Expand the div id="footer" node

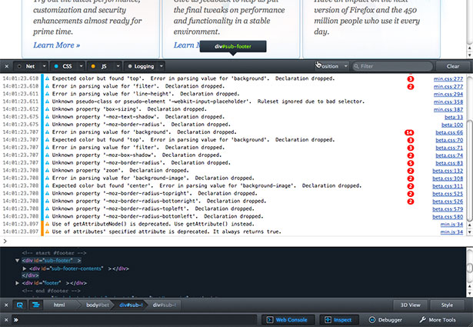tap(17, 283)
